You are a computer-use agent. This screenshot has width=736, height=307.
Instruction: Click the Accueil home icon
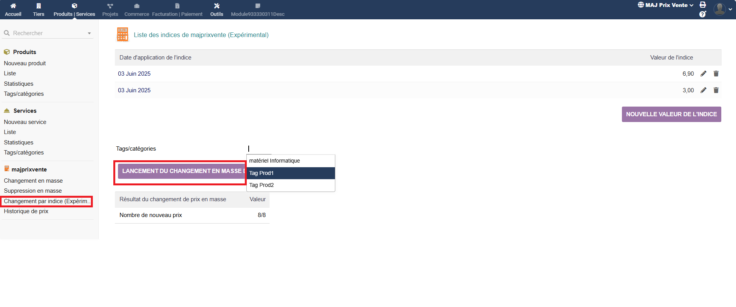[13, 6]
